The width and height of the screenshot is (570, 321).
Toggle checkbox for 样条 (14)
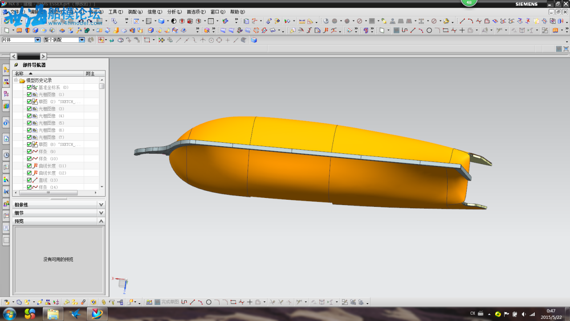29,187
